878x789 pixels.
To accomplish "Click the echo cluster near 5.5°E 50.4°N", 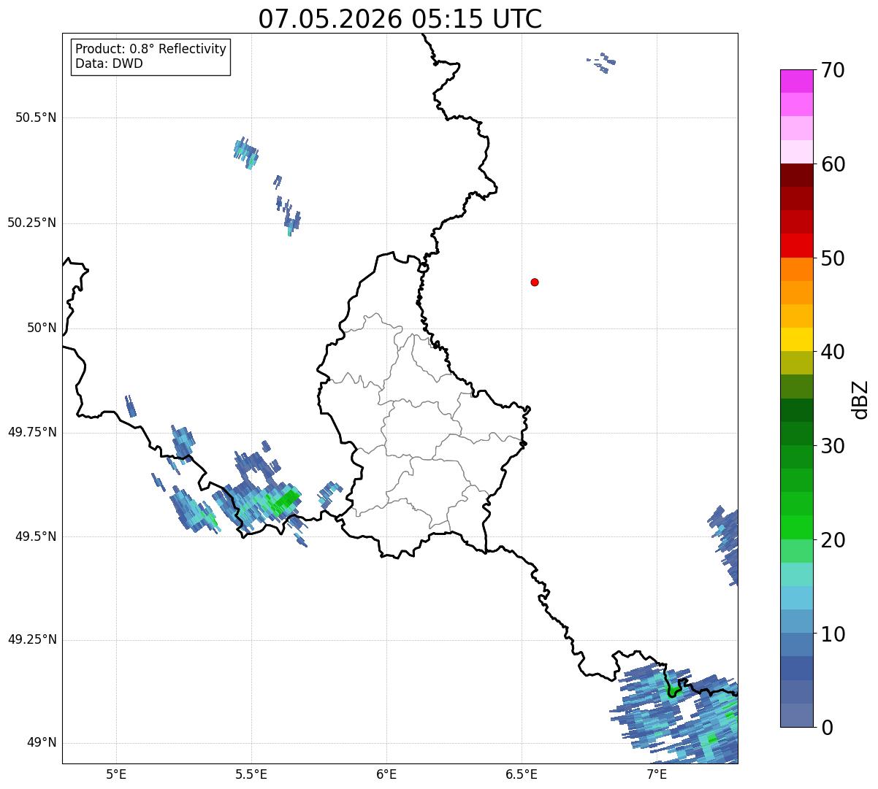I will 246,153.
